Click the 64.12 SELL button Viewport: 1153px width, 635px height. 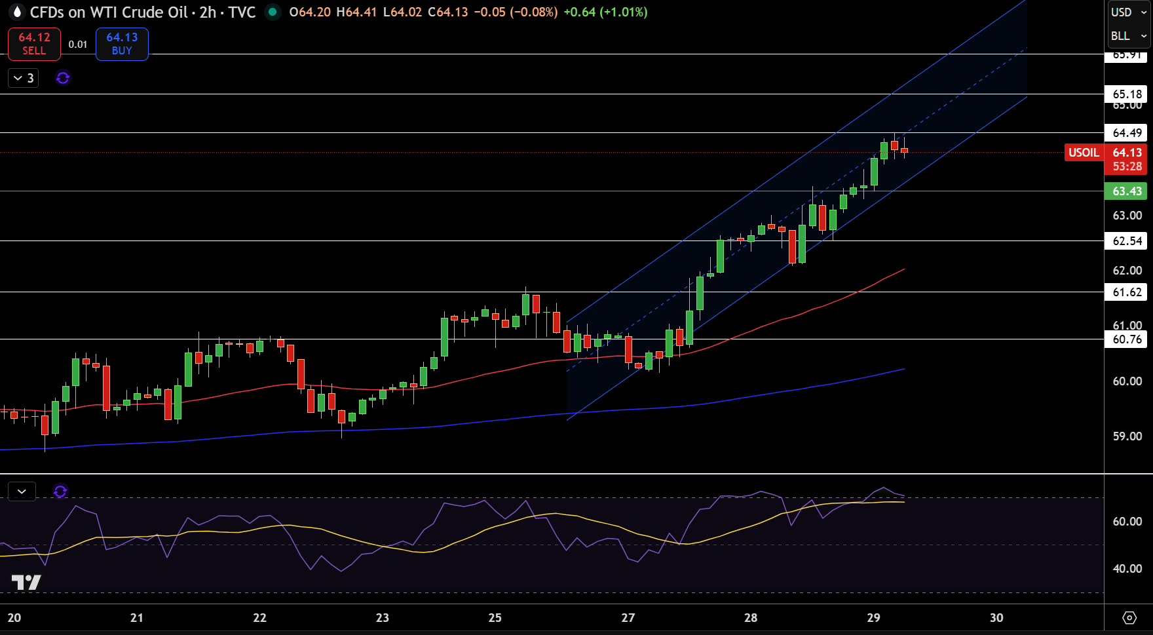(34, 44)
